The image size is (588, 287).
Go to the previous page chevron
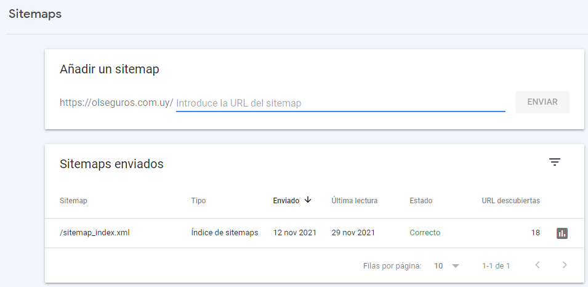pos(538,265)
